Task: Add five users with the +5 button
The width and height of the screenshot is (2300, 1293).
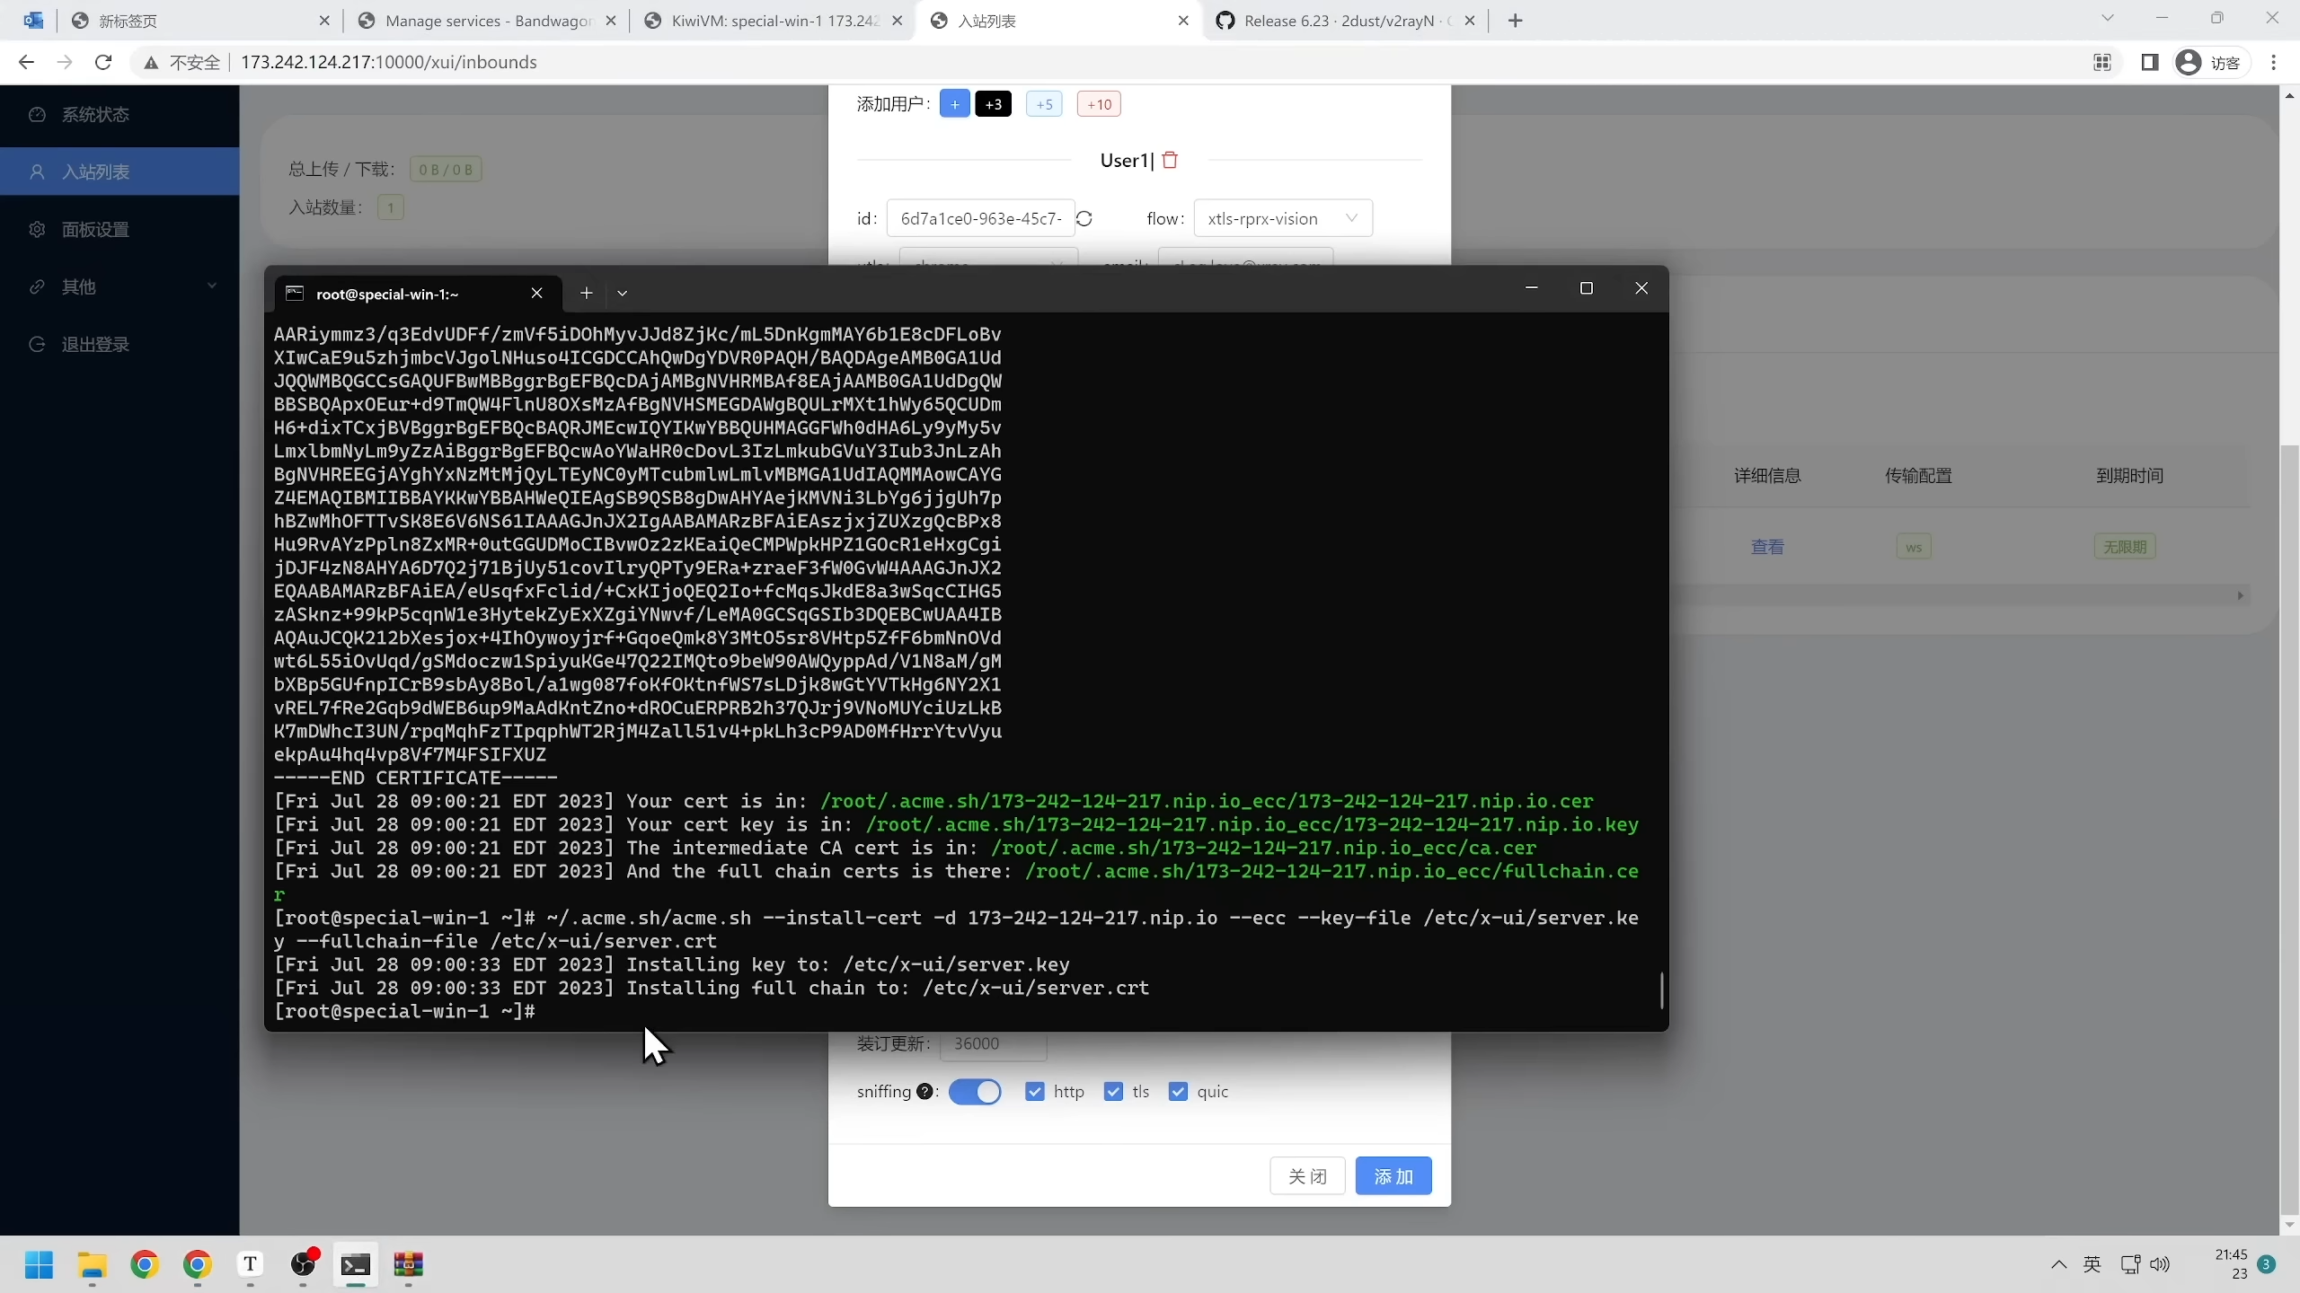Action: point(1044,104)
